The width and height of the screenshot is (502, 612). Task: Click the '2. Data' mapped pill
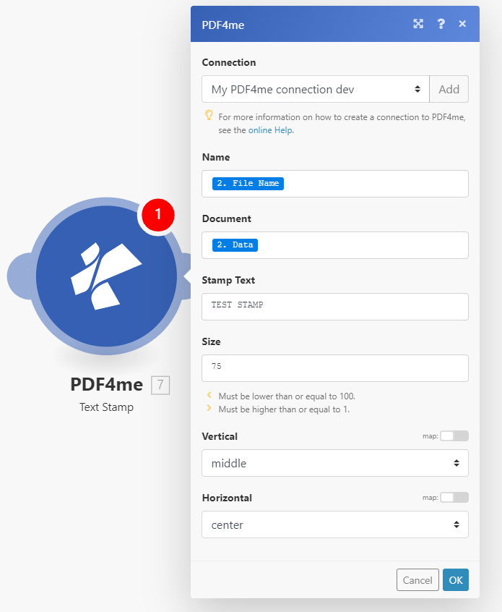point(235,245)
